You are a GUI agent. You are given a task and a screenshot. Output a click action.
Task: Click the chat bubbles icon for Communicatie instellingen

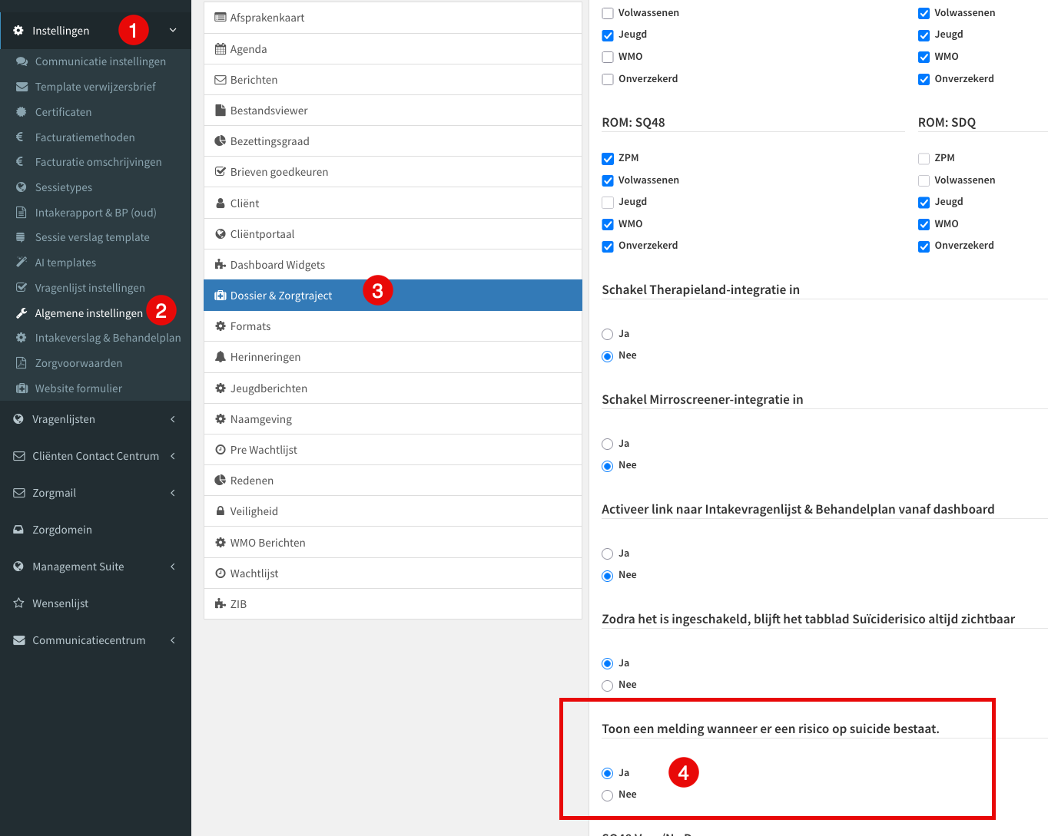(22, 61)
